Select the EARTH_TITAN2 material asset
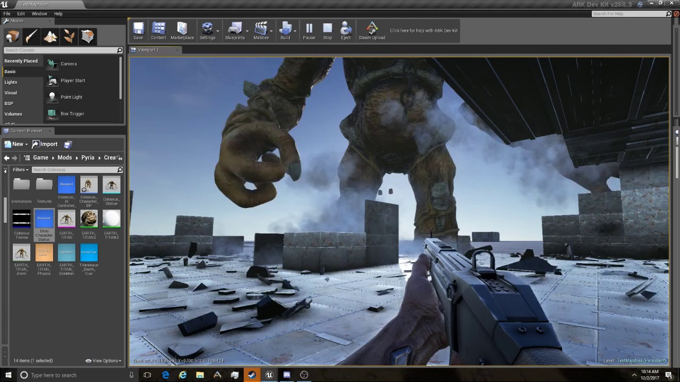680x382 pixels. point(89,225)
